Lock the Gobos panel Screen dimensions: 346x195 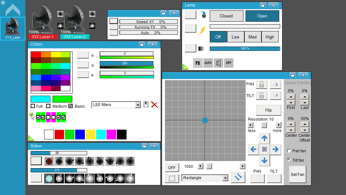[144, 146]
